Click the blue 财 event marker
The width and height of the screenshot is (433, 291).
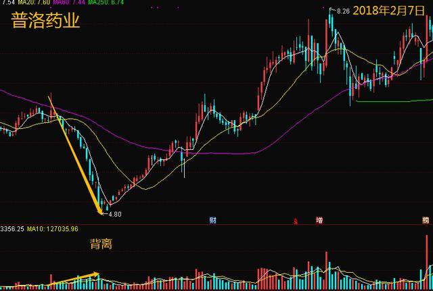tap(213, 220)
